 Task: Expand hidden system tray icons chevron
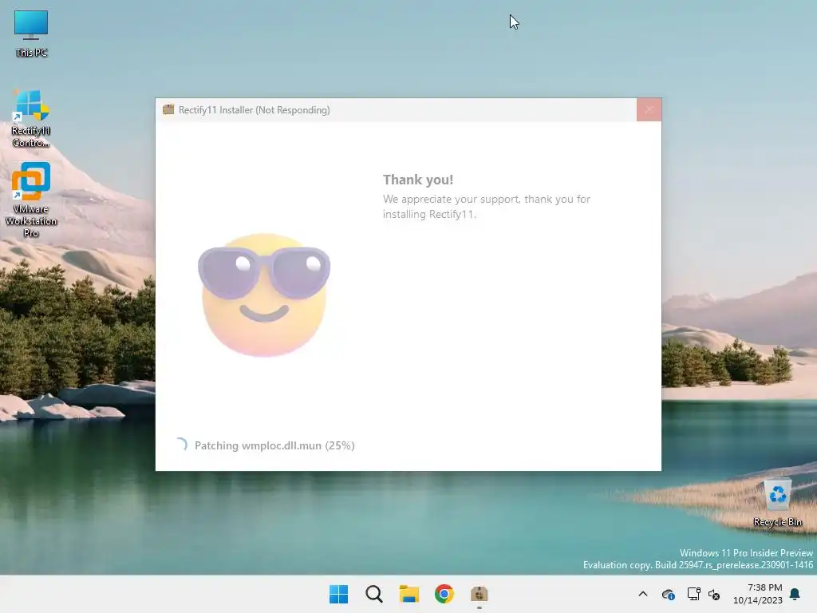(x=643, y=594)
